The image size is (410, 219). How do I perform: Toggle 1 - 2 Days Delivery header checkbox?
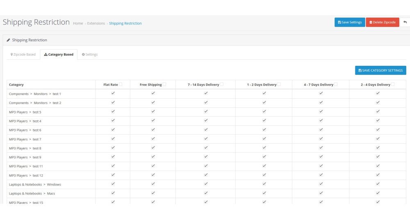point(279,84)
